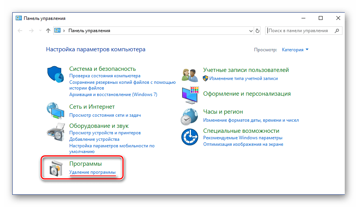Viewport: 357px width, 207px height.
Task: Click the Clock and Region globe icon
Action: pyautogui.click(x=190, y=116)
